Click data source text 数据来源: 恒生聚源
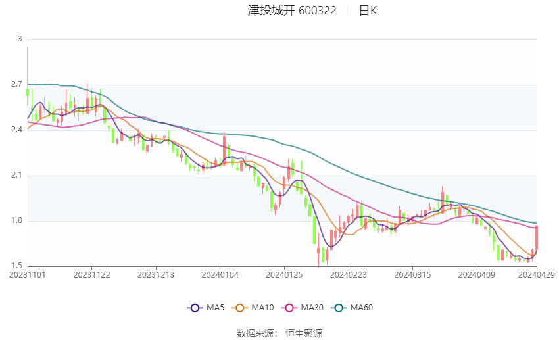The width and height of the screenshot is (559, 340). (279, 333)
